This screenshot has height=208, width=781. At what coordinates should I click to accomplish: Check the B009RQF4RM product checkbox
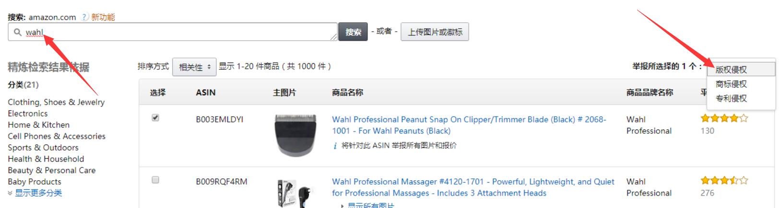click(155, 180)
